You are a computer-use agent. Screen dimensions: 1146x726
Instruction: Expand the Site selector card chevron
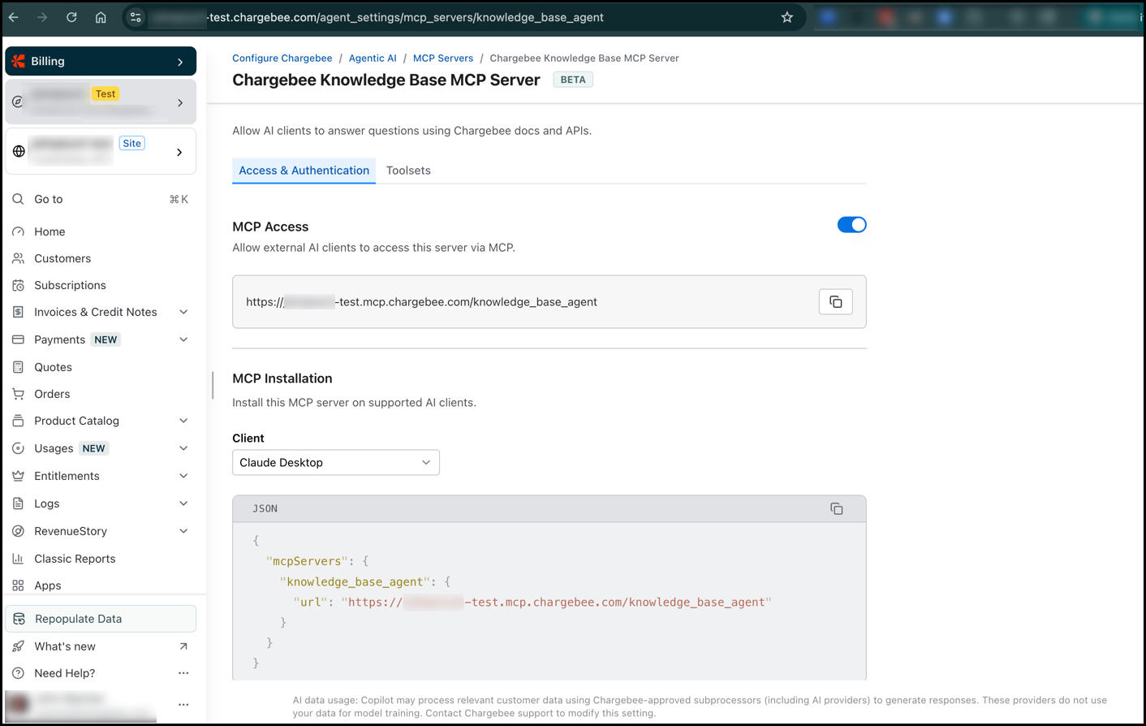pos(179,152)
